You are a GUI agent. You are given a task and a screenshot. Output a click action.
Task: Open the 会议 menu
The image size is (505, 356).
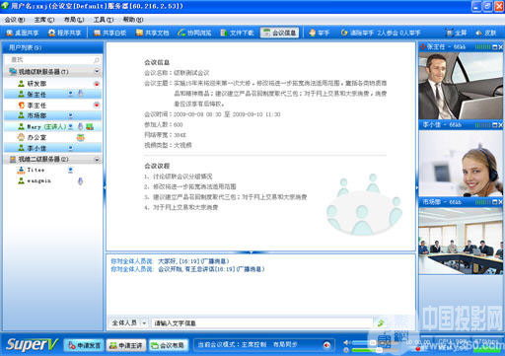[x=15, y=20]
